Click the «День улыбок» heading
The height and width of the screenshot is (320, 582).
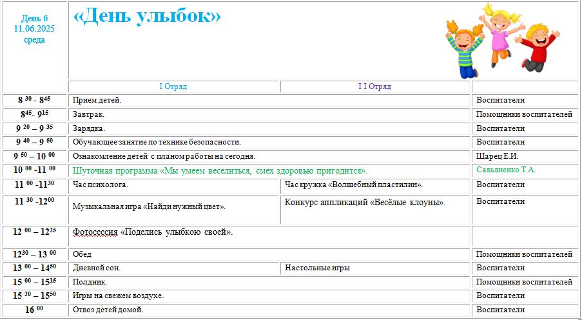click(147, 17)
